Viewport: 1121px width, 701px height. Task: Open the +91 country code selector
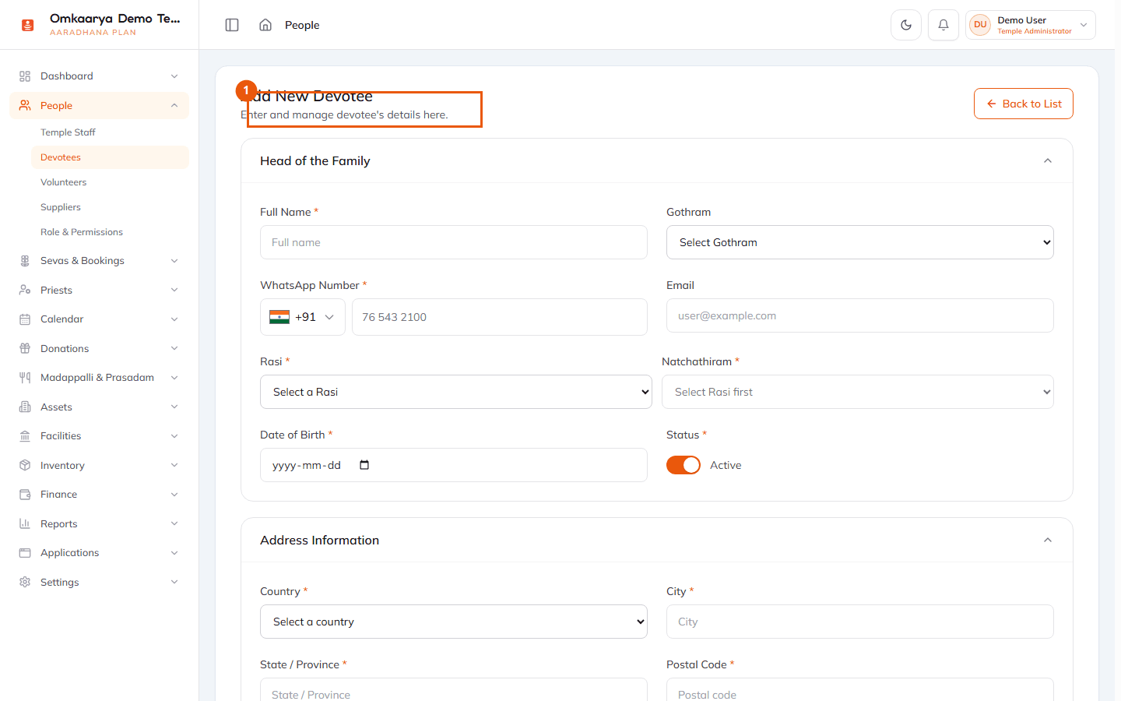(x=303, y=317)
